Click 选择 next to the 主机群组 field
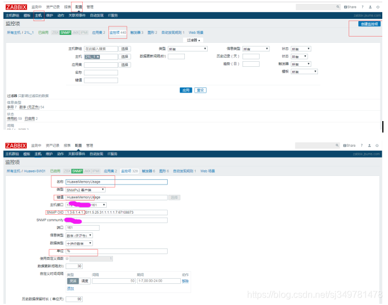 pos(124,49)
